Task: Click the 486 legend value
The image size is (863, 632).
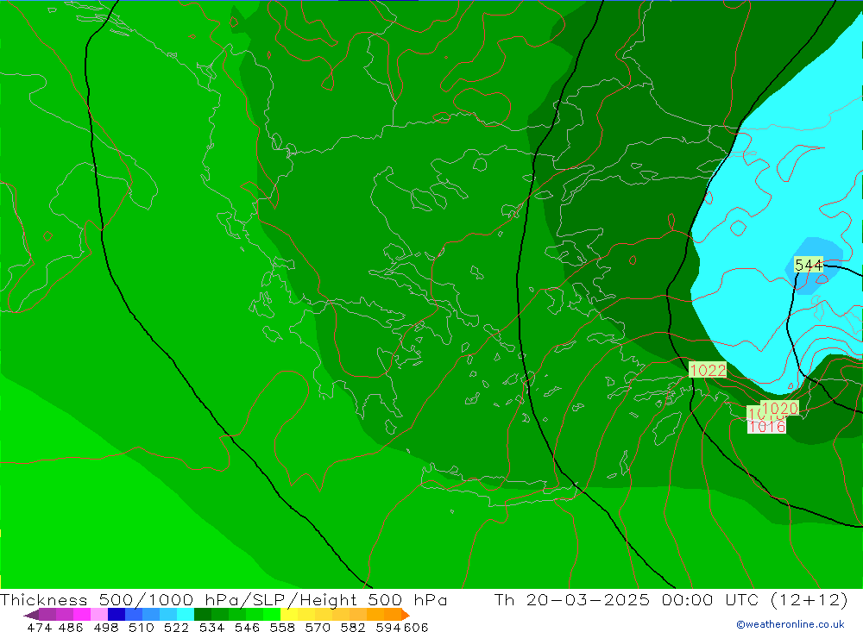Action: [71, 628]
